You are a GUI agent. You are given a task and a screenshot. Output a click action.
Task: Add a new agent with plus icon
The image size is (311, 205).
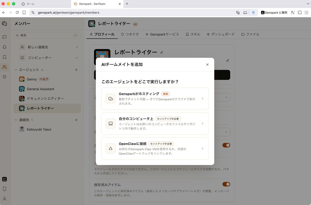pyautogui.click(x=76, y=70)
